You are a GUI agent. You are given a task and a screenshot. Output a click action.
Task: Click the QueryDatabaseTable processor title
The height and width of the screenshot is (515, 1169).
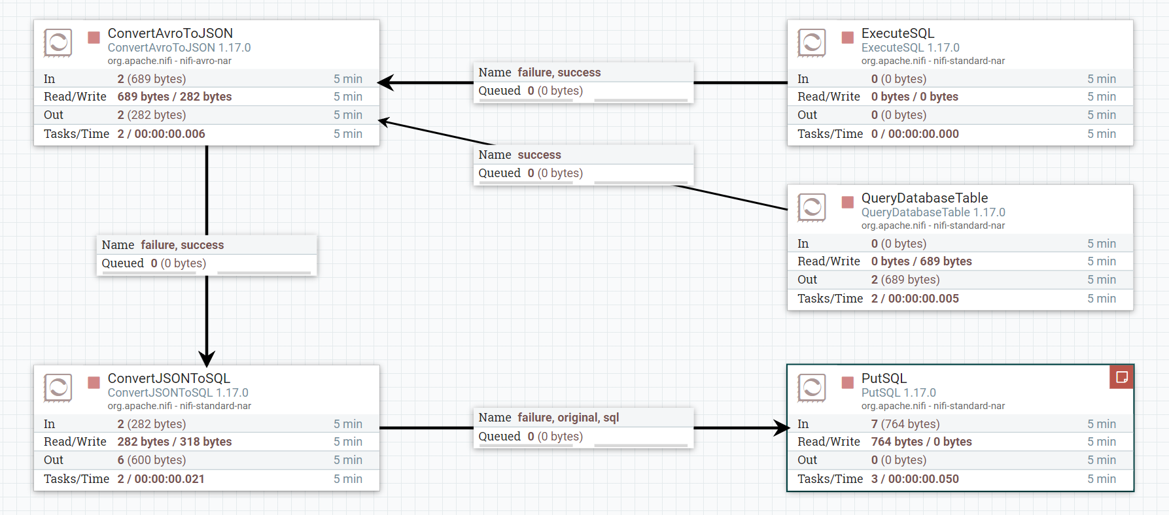click(924, 198)
